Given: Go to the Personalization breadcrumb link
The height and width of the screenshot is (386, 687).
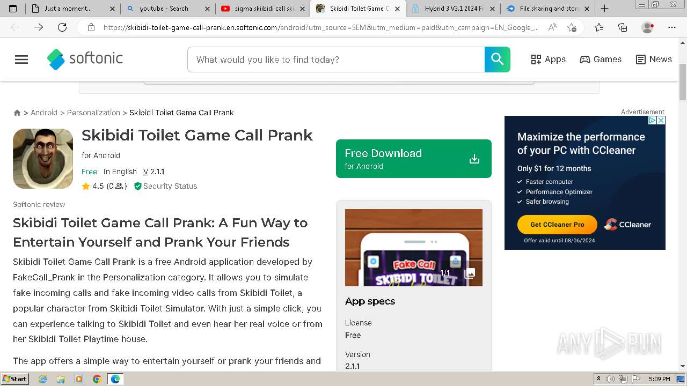Looking at the screenshot, I should [93, 113].
